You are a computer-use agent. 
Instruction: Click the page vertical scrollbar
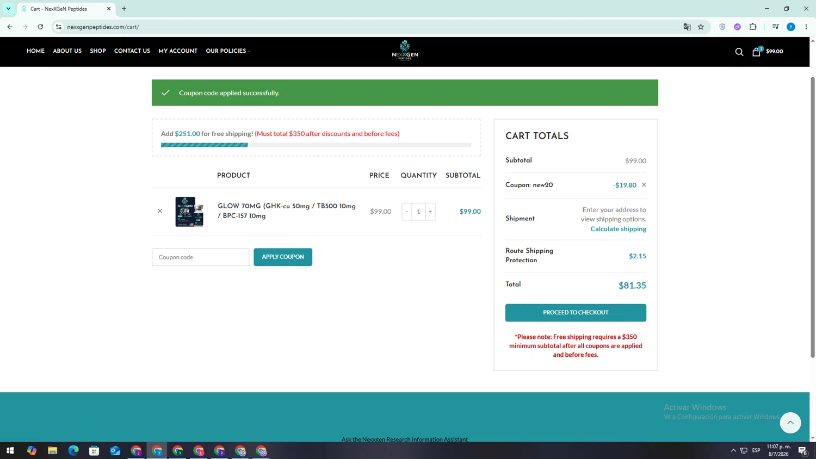point(813,218)
